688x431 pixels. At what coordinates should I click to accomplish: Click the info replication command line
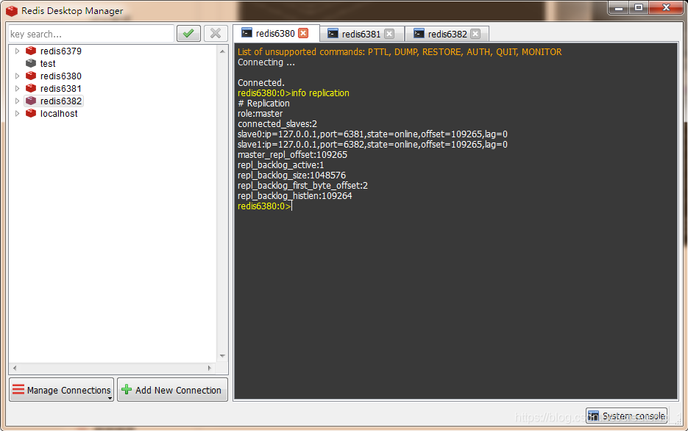pos(294,93)
